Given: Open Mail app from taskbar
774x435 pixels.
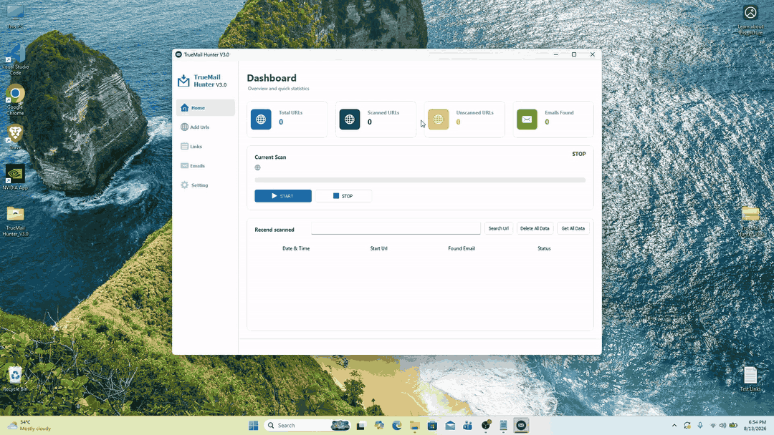Looking at the screenshot, I should [450, 426].
